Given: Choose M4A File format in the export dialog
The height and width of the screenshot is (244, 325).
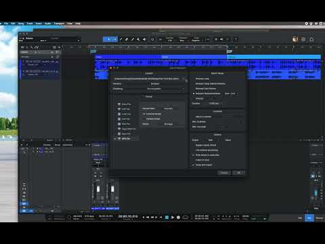Looking at the screenshot, I should coord(124,124).
